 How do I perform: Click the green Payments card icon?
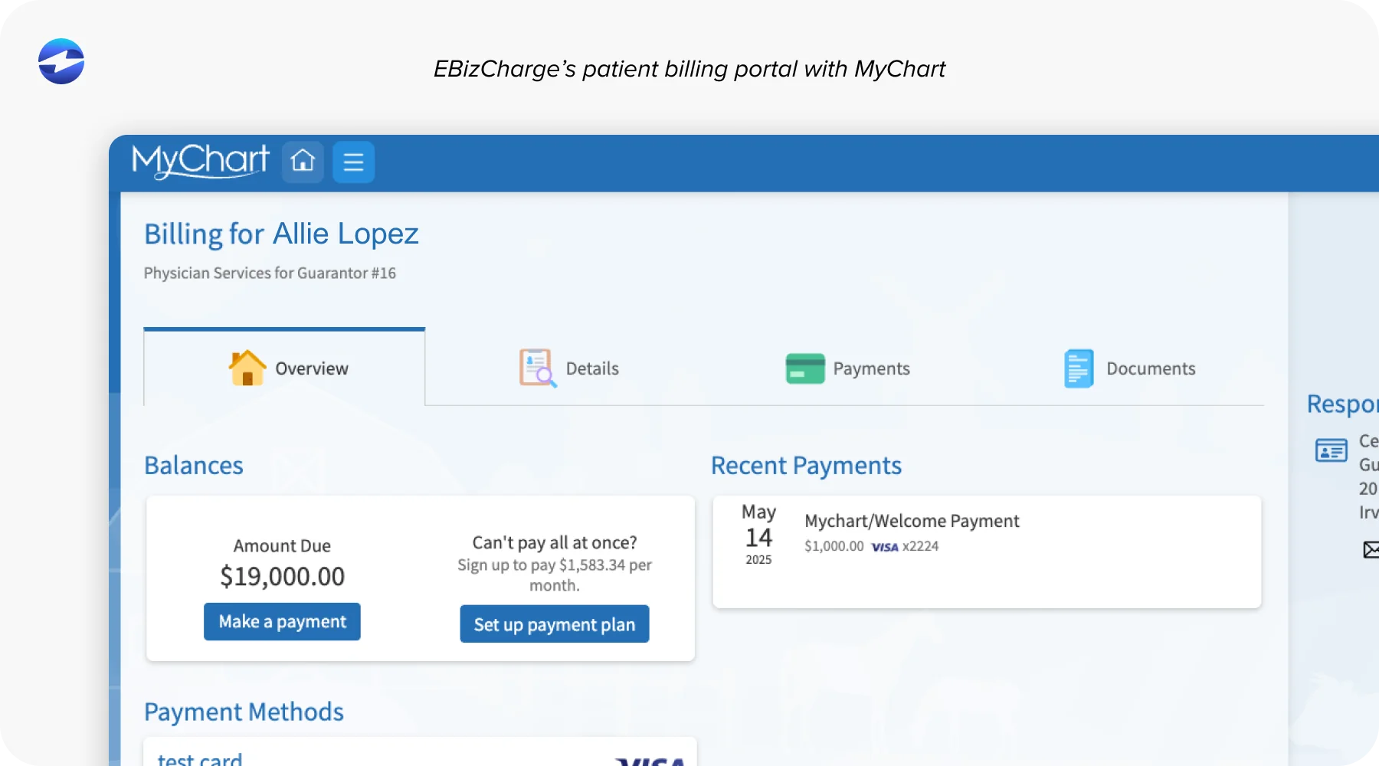pos(805,368)
